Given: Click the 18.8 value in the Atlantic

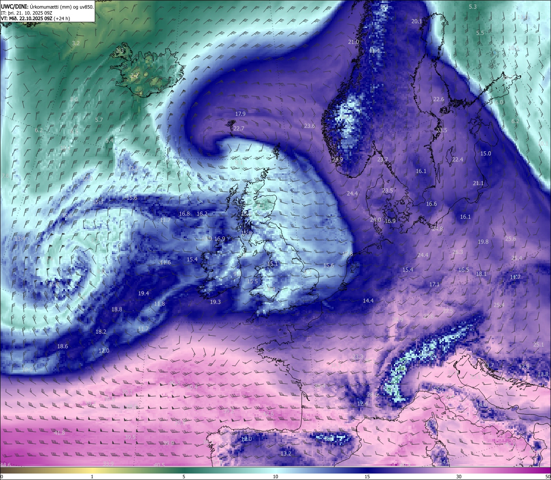Looking at the screenshot, I should tap(117, 309).
